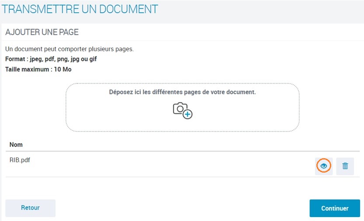Click the 'Format : jpeg, pdf, png' line
364x221 pixels.
[x=51, y=59]
